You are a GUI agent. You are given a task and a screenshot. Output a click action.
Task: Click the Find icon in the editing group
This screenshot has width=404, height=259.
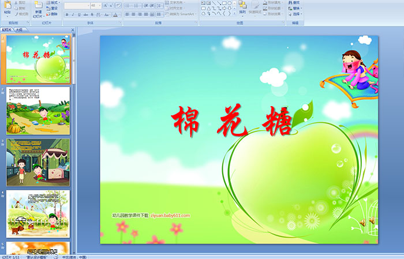pos(295,2)
